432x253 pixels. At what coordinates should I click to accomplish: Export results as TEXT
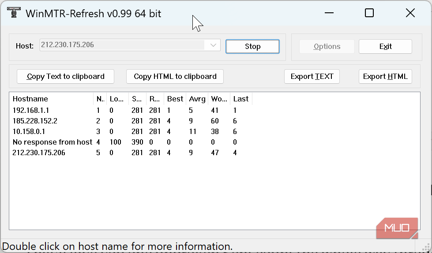(312, 77)
